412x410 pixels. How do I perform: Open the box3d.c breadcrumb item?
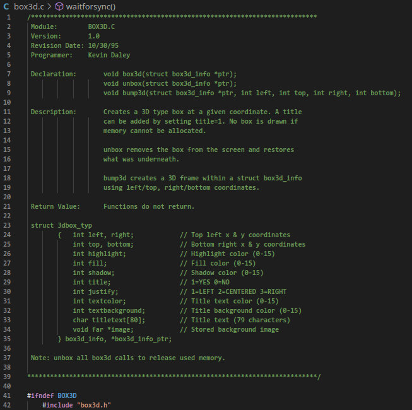pyautogui.click(x=28, y=6)
